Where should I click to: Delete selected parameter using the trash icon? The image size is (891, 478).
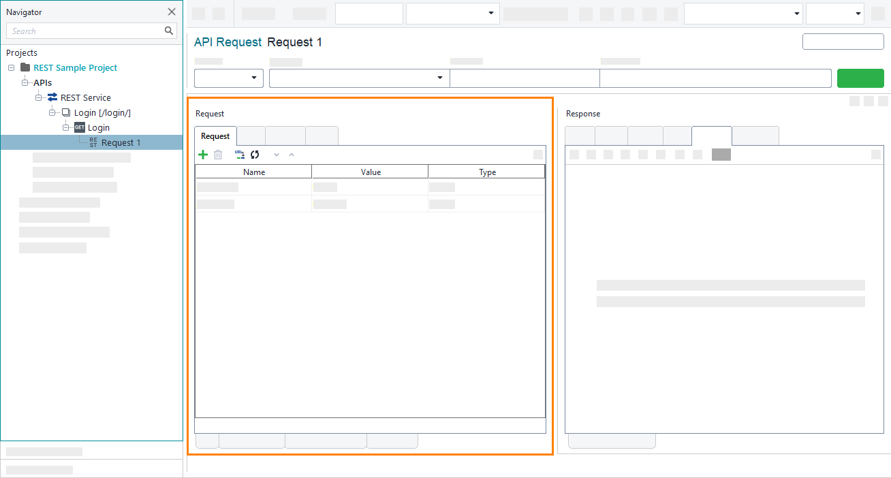[x=218, y=155]
